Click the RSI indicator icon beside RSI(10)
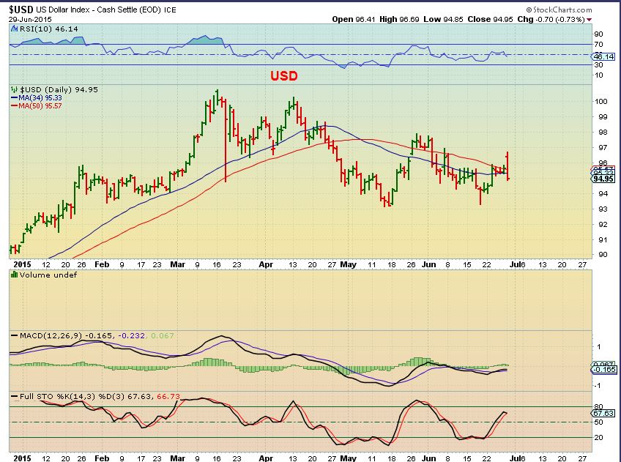 point(14,29)
